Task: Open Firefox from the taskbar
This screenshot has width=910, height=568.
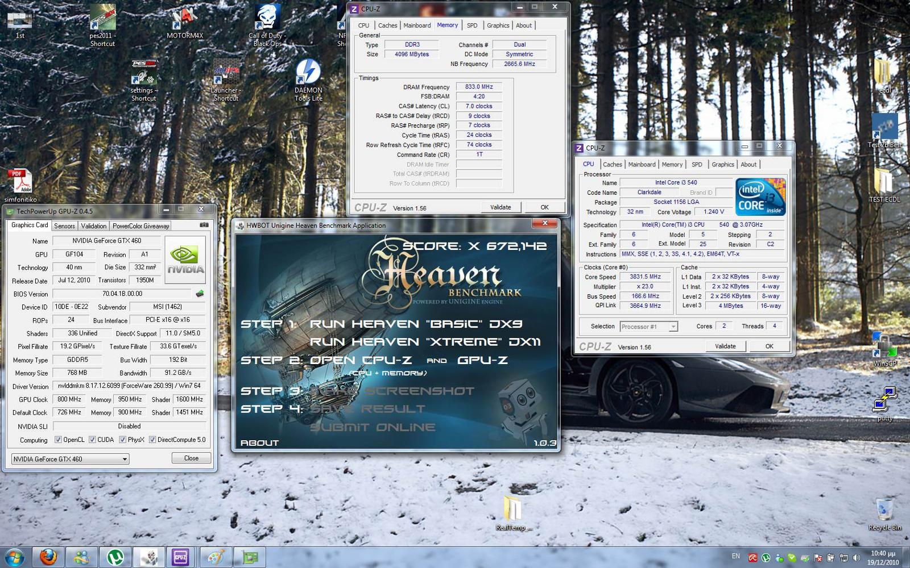Action: click(x=48, y=557)
